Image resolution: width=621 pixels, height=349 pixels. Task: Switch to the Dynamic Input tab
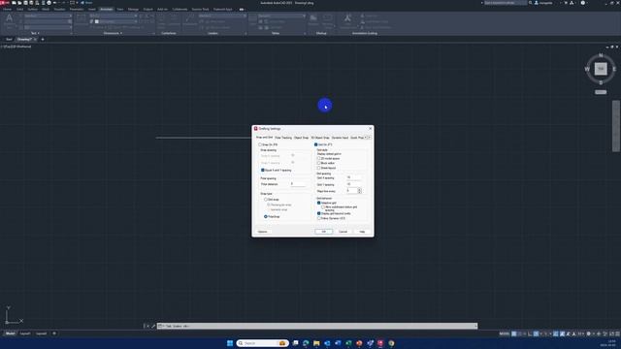coord(340,138)
